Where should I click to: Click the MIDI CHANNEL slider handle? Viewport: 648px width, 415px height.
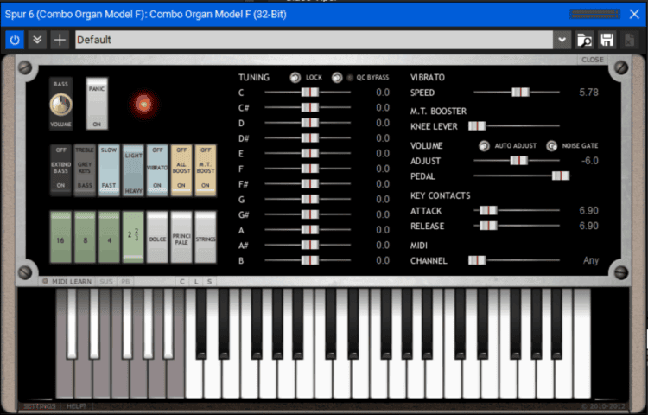click(x=477, y=260)
